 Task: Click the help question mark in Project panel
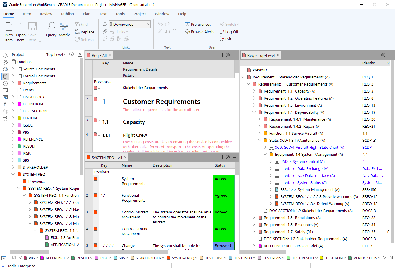[x=71, y=54]
